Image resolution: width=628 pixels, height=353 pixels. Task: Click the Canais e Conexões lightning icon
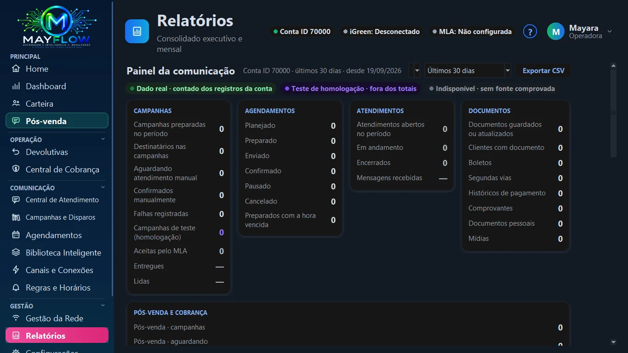point(16,270)
